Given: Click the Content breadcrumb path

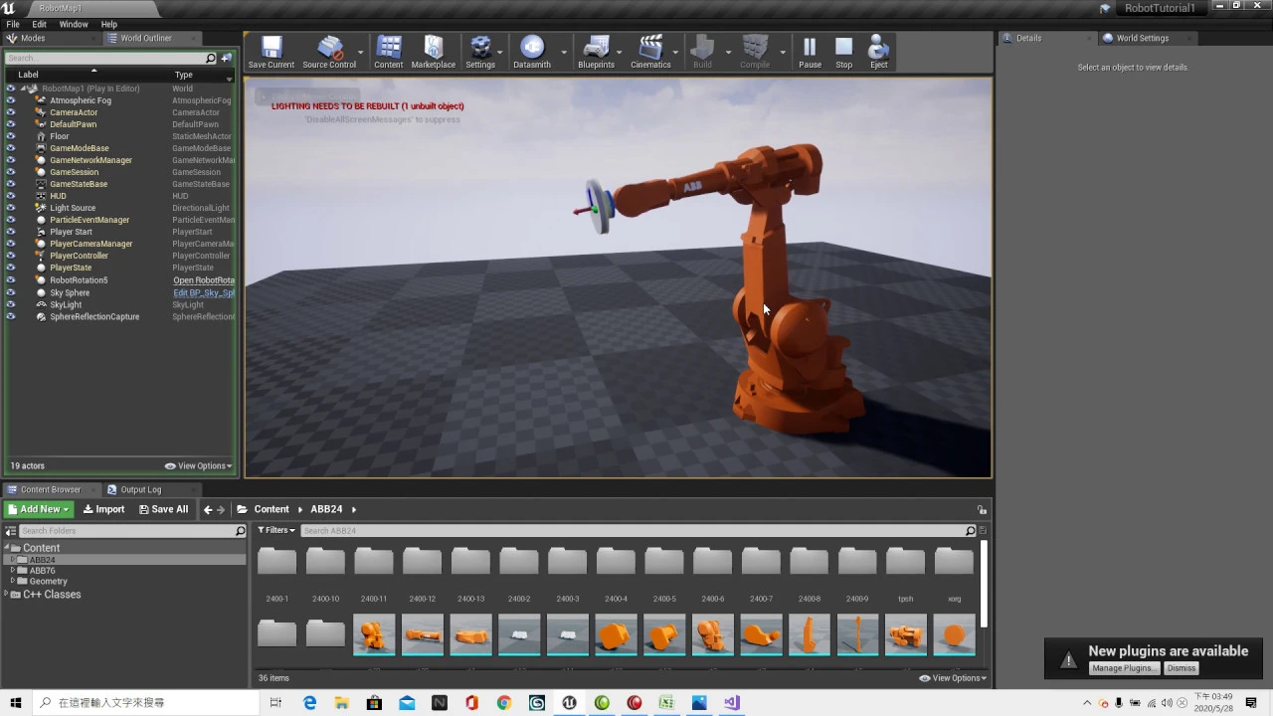Looking at the screenshot, I should pos(272,509).
